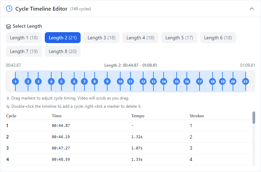This screenshot has height=172, width=261.
Task: Click timeline marker 13
Action: click(153, 81)
